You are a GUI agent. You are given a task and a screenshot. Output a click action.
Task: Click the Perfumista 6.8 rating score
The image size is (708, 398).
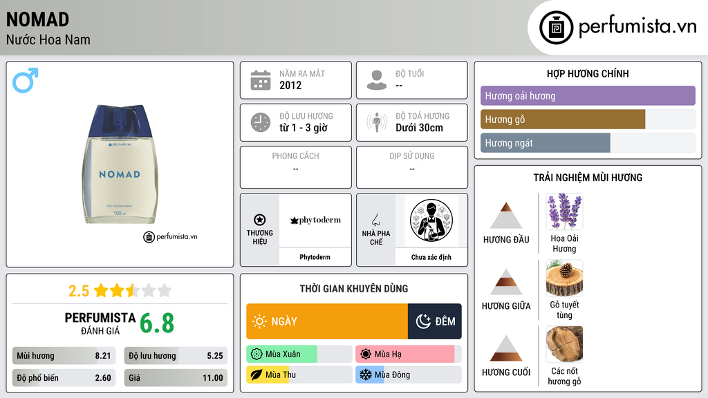coord(157,323)
